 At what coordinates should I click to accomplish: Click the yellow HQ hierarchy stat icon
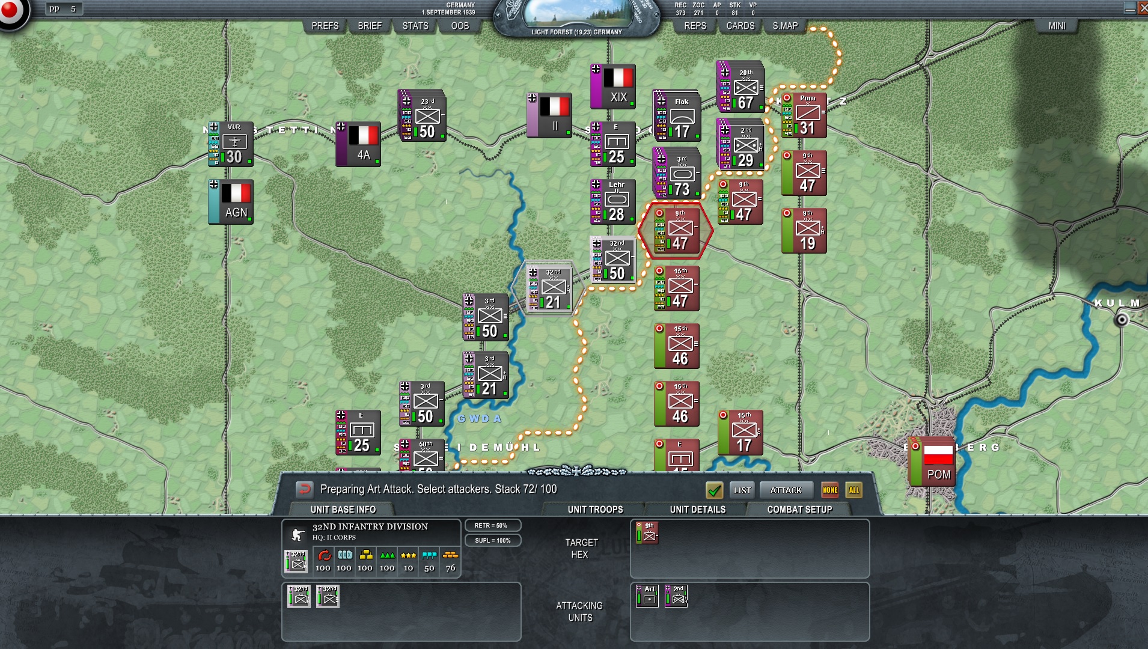point(367,556)
